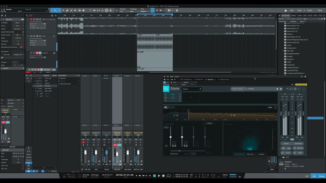Show automation curve icon above track list
The height and width of the screenshot is (183, 326).
(31, 16)
